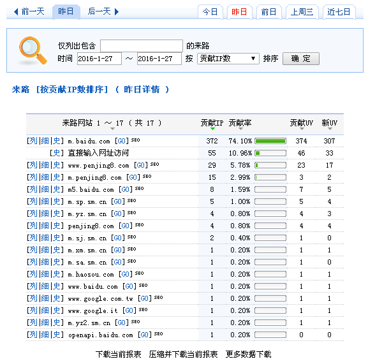Click the start date field 2016-1-27
Screen dimensions: 368x364
click(x=99, y=59)
